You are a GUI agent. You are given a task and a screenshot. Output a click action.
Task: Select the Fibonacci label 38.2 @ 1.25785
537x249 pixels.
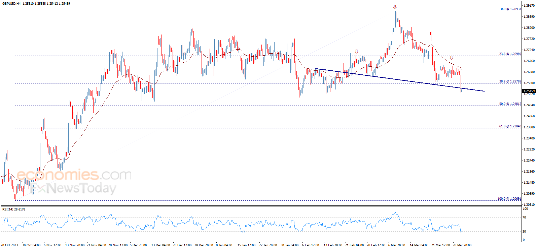point(510,81)
